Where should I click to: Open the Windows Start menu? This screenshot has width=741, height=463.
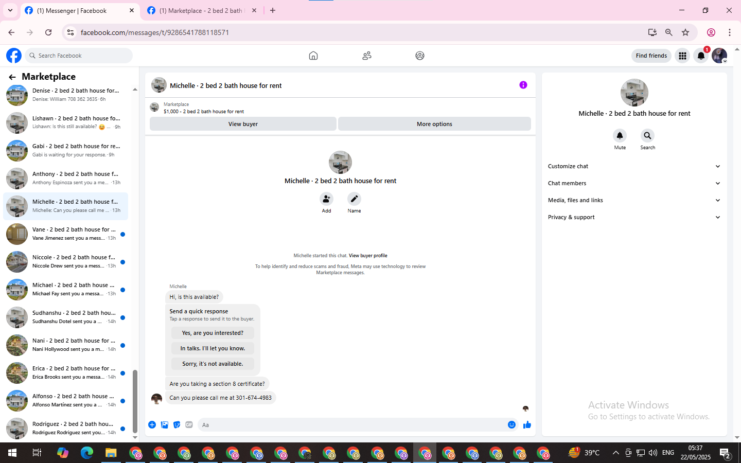[x=12, y=453]
